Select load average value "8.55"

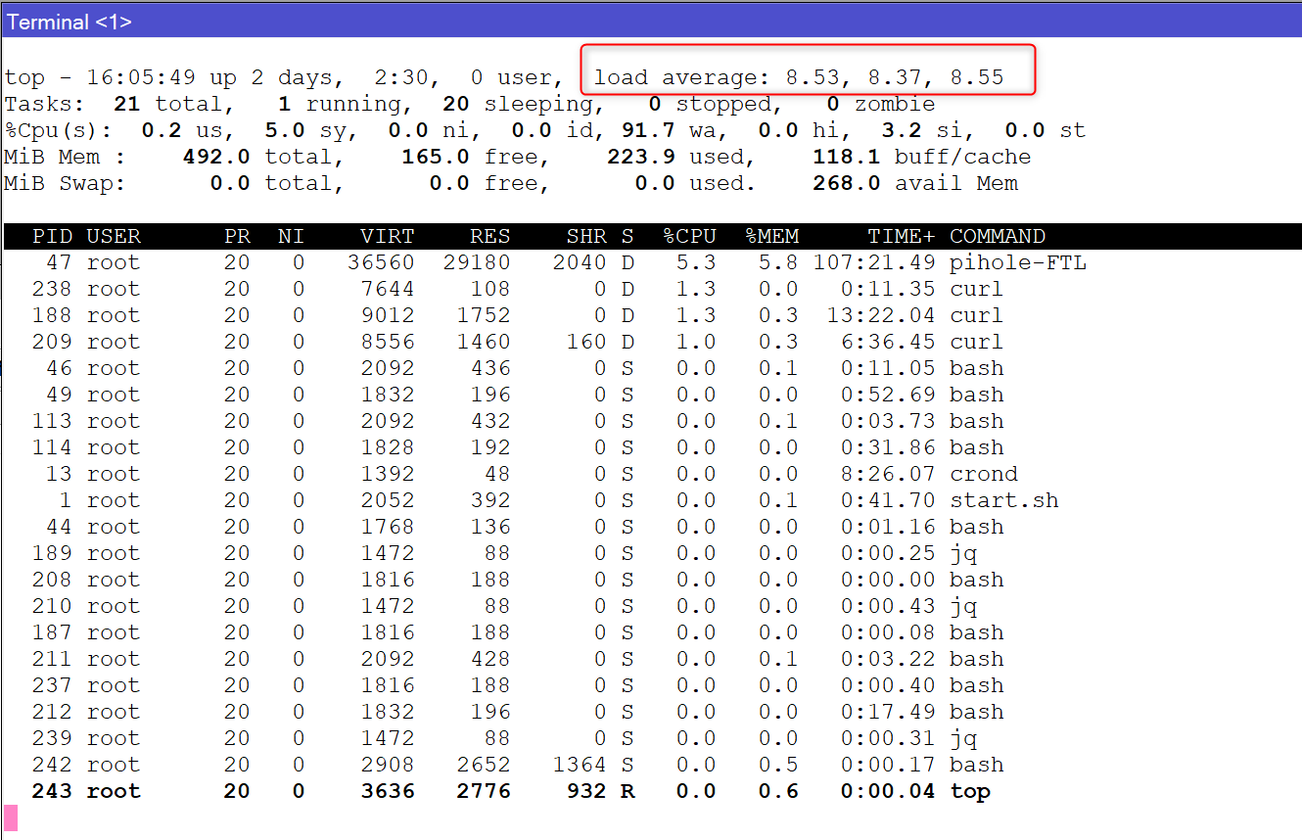tap(976, 77)
